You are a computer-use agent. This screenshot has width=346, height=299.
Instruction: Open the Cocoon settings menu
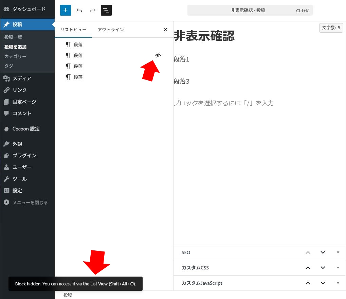click(x=26, y=129)
